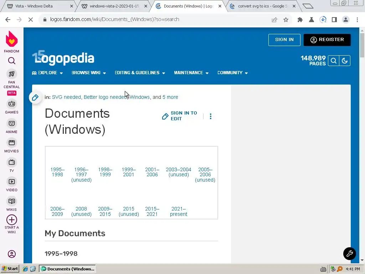This screenshot has width=365, height=274.
Task: Switch to convert svg to ico Google tab
Action: [x=263, y=6]
